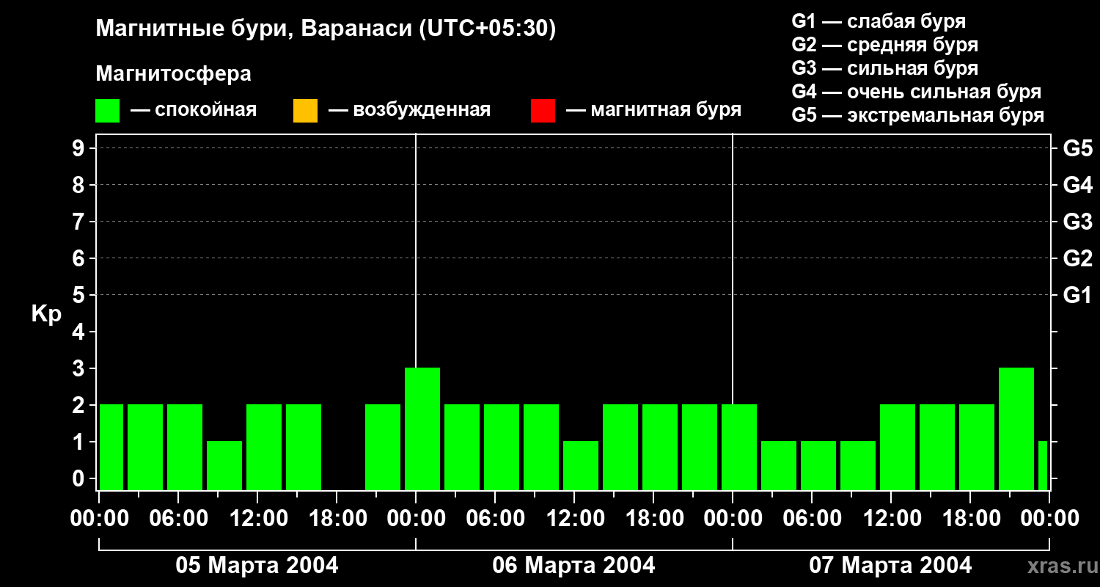Screen dimensions: 1100x587
Task: Click the G2 label on right axis
Action: (x=1078, y=258)
